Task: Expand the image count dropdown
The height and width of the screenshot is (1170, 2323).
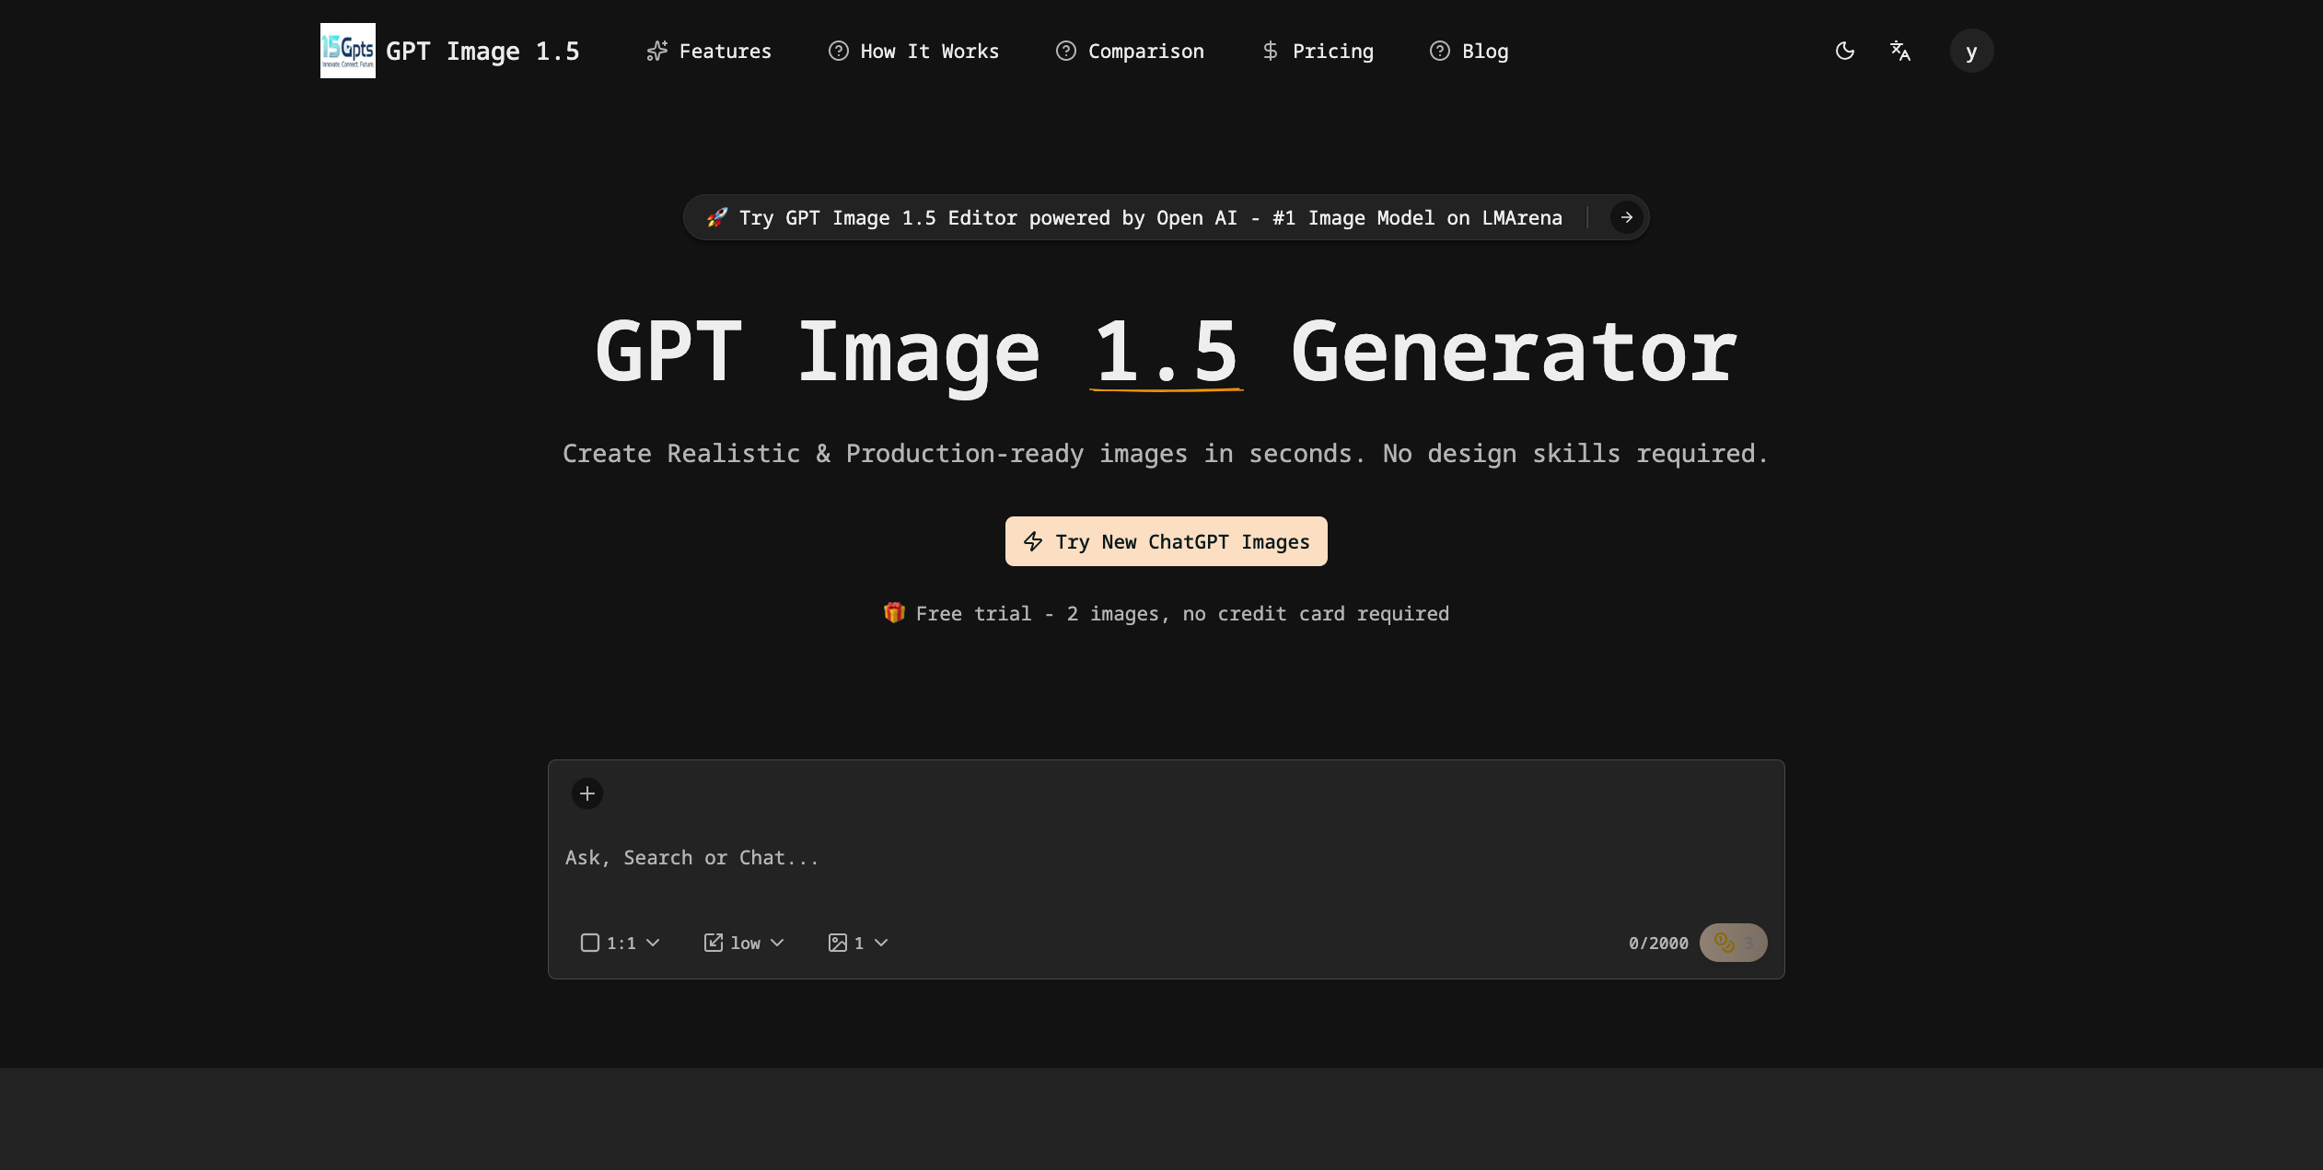Action: (x=858, y=943)
